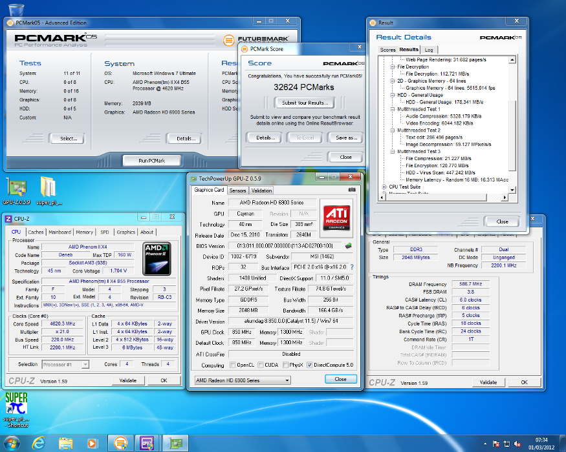Open the Validation tab in GPU-Z
The width and height of the screenshot is (566, 452).
tap(261, 190)
